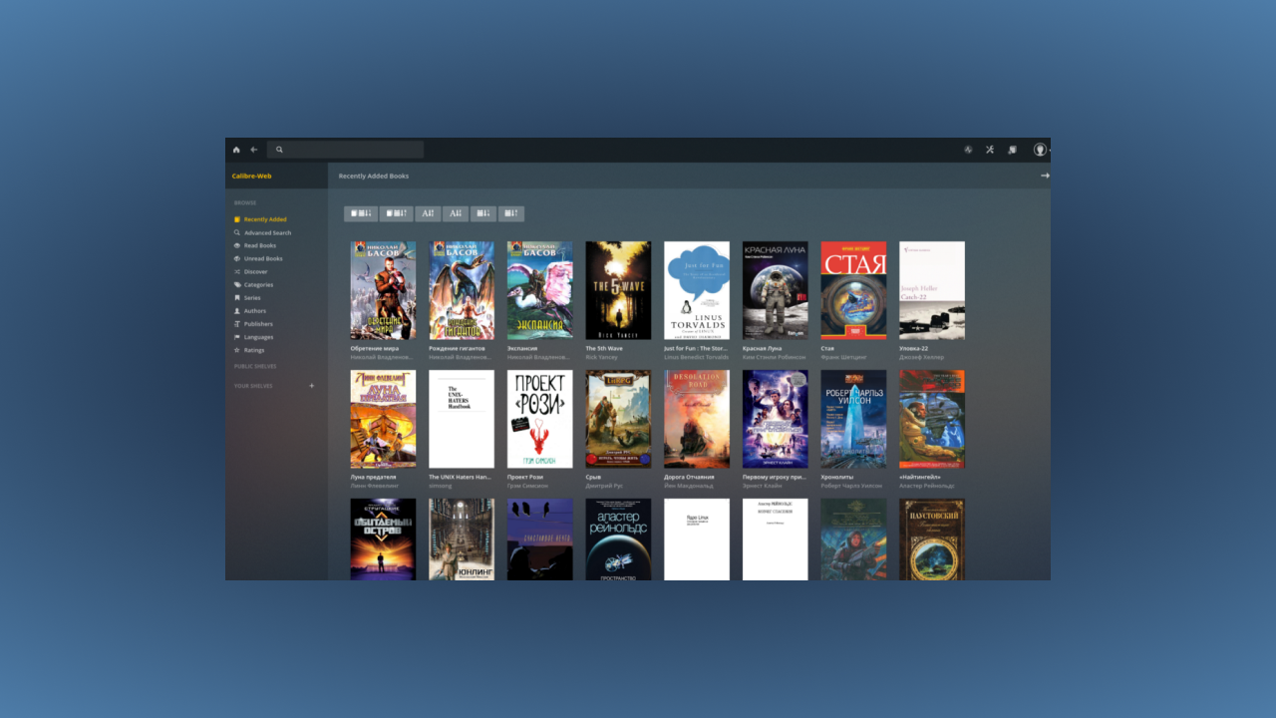Click inside the search input field

coord(349,150)
